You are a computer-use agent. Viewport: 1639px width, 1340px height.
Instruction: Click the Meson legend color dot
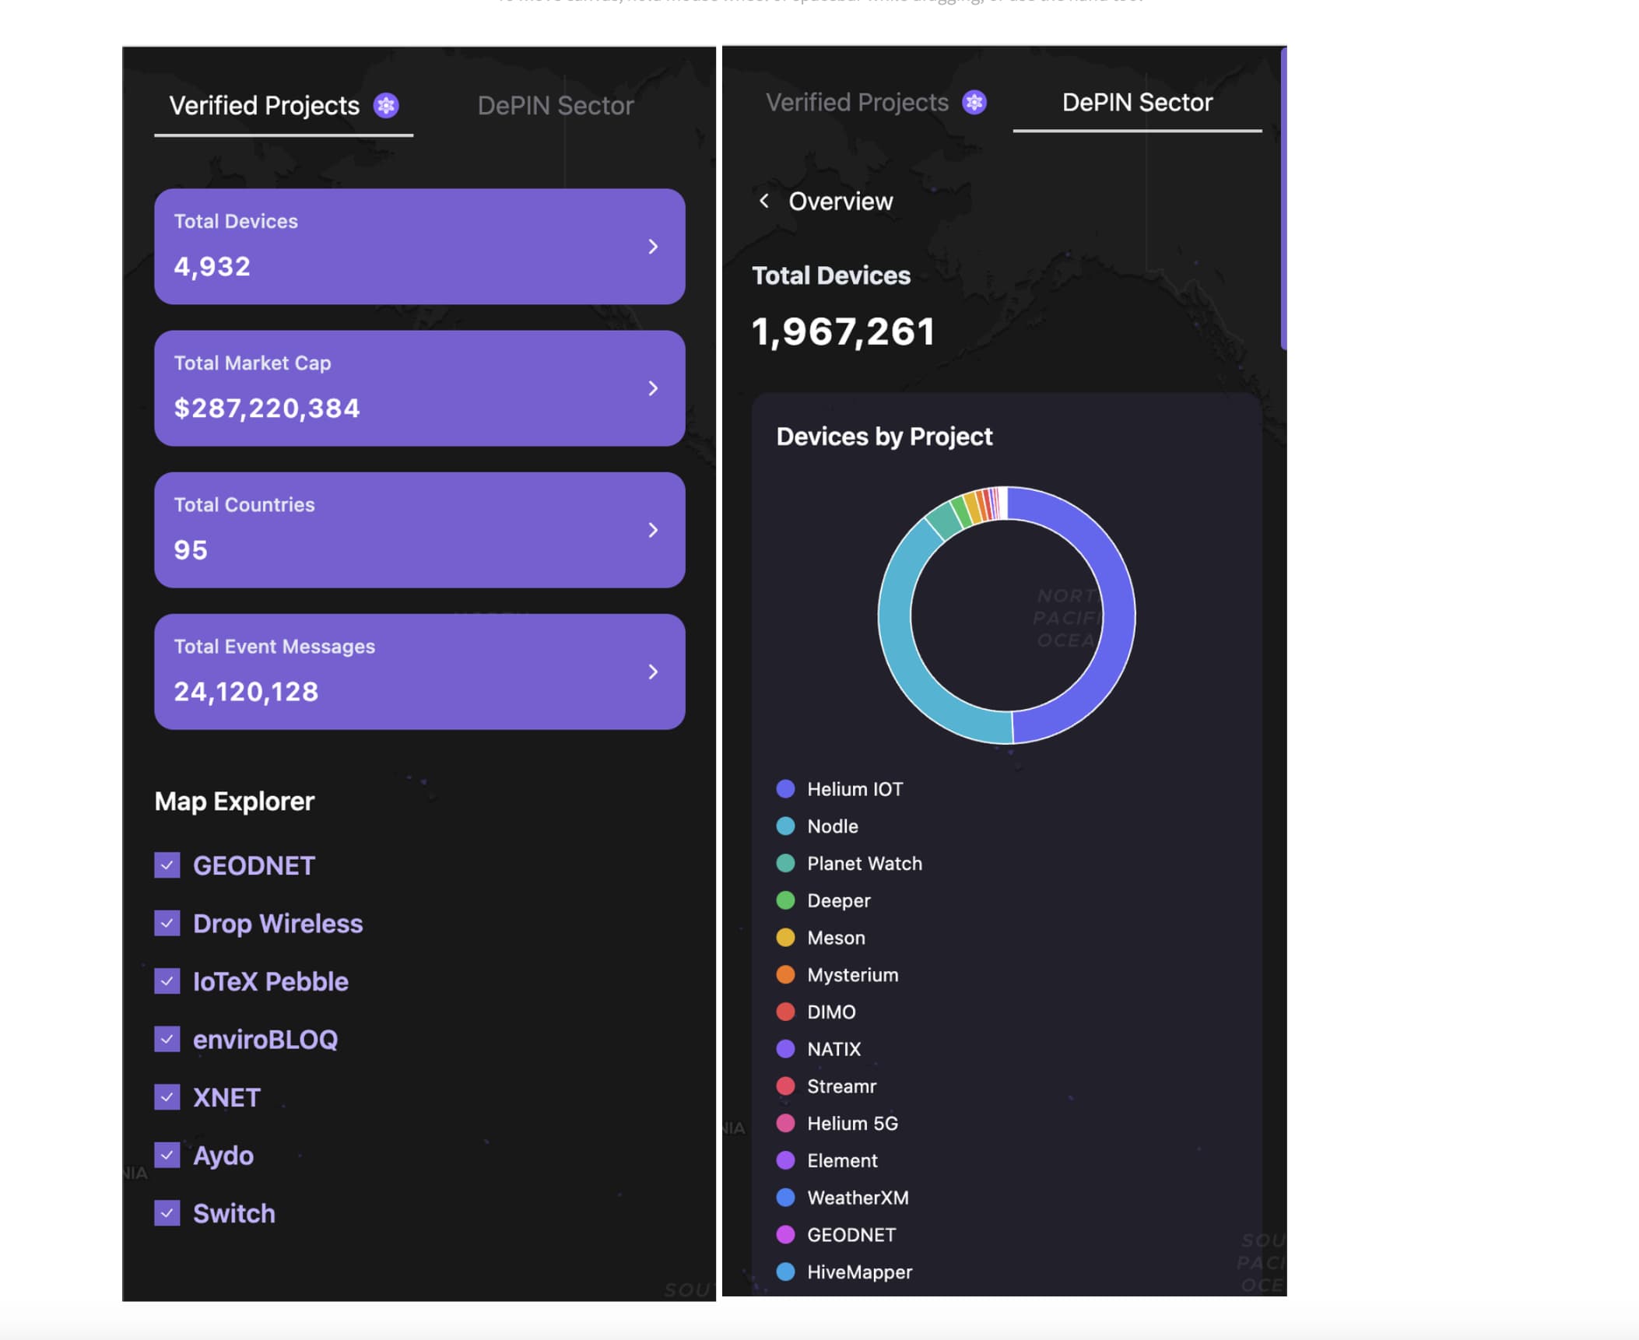[x=786, y=938]
